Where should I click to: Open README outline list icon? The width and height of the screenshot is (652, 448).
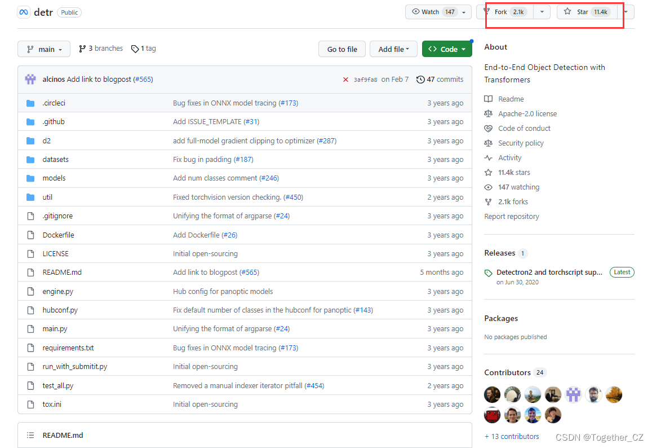30,435
